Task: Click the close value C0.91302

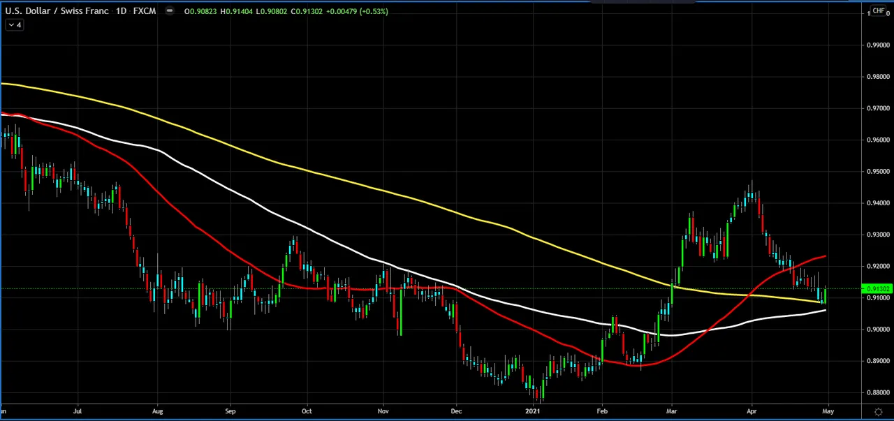Action: click(307, 11)
